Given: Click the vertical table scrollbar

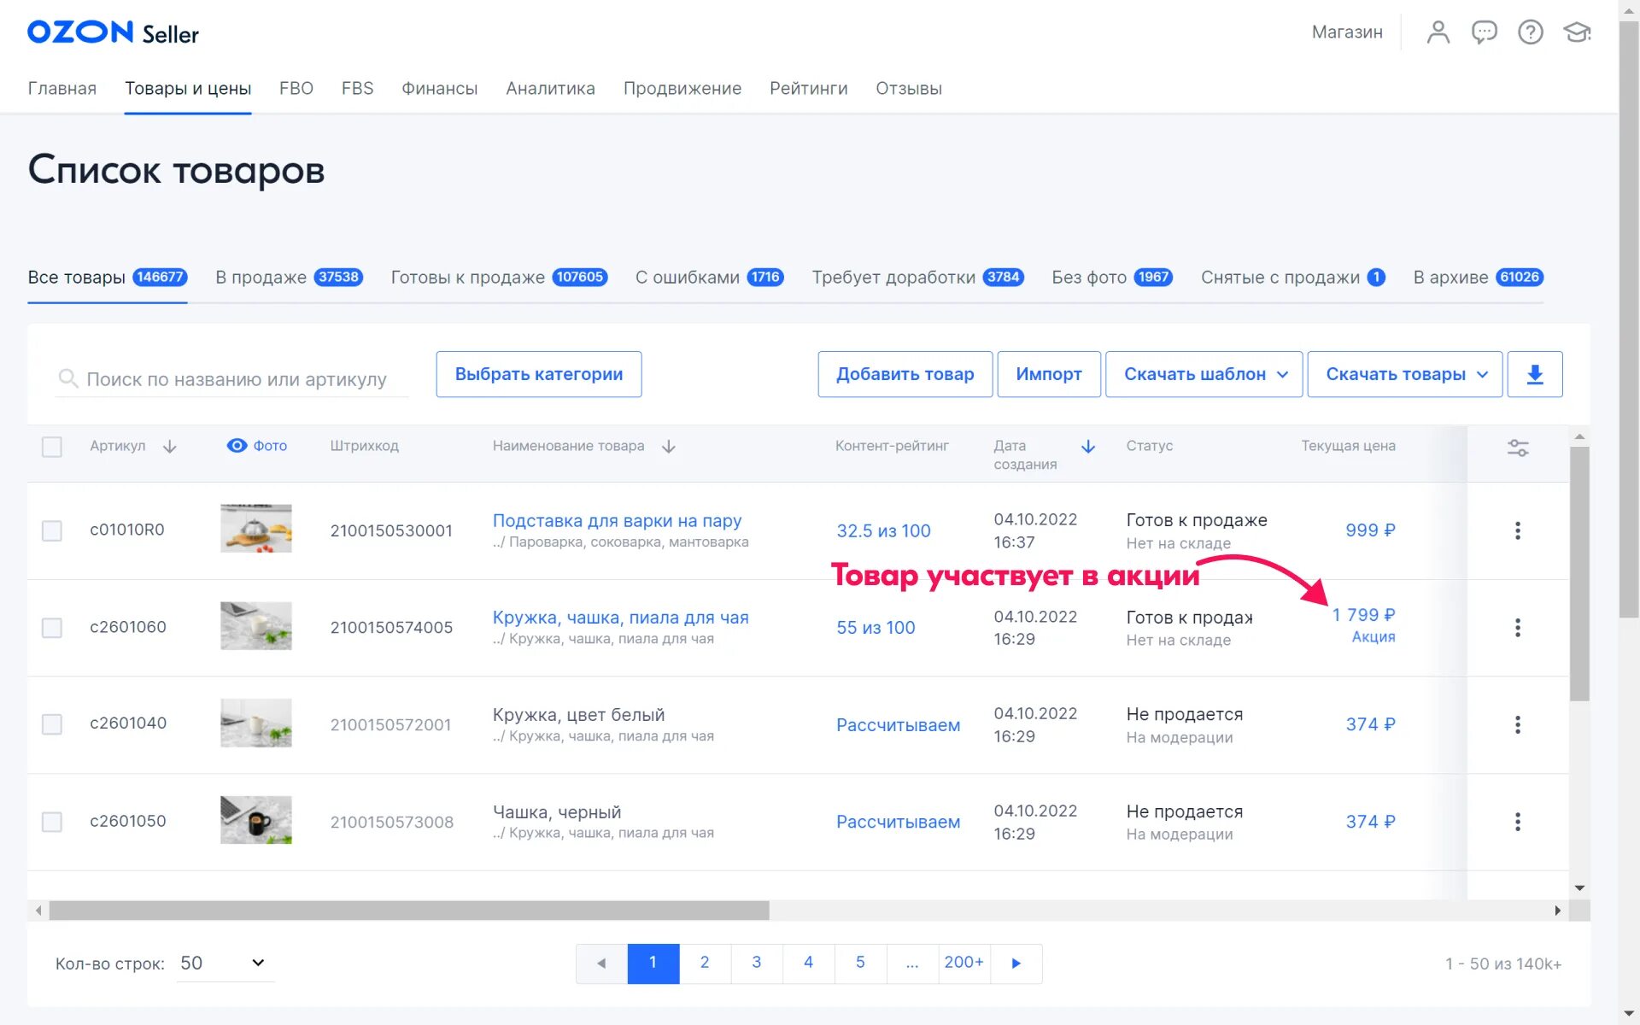Looking at the screenshot, I should (x=1579, y=574).
